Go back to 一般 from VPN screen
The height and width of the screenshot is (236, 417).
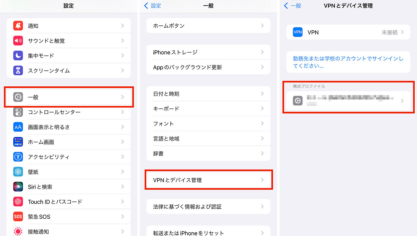(293, 6)
